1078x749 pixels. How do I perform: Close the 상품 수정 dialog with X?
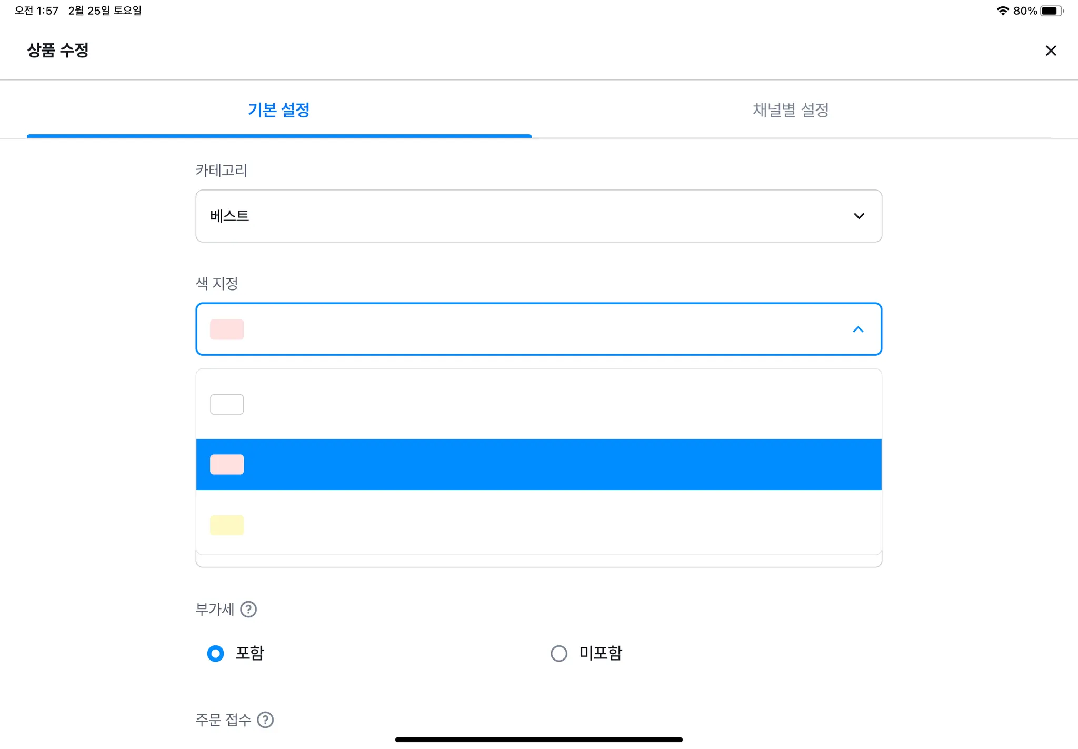click(1051, 51)
